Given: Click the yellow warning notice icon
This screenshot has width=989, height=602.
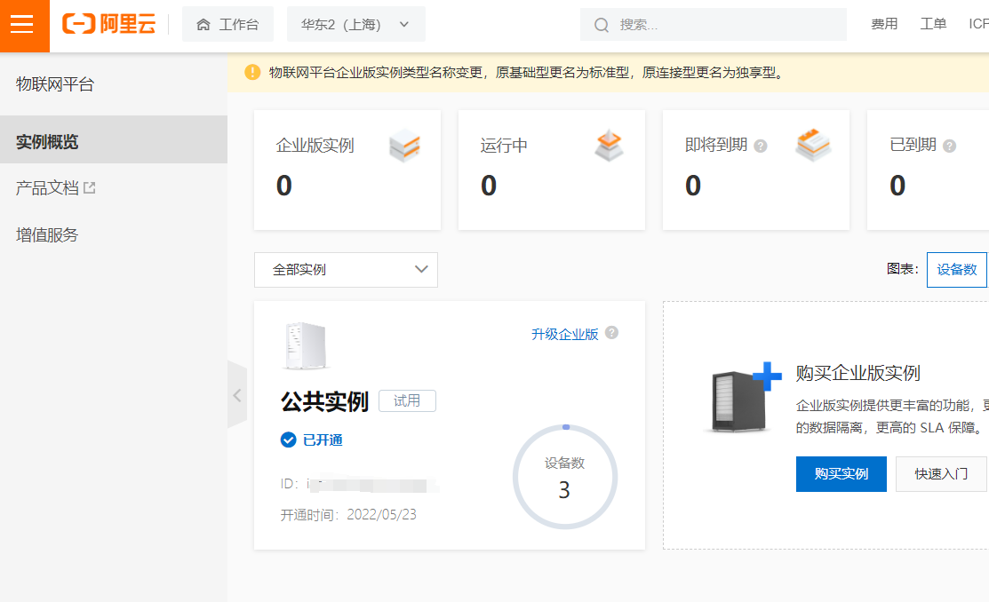Looking at the screenshot, I should (x=253, y=72).
